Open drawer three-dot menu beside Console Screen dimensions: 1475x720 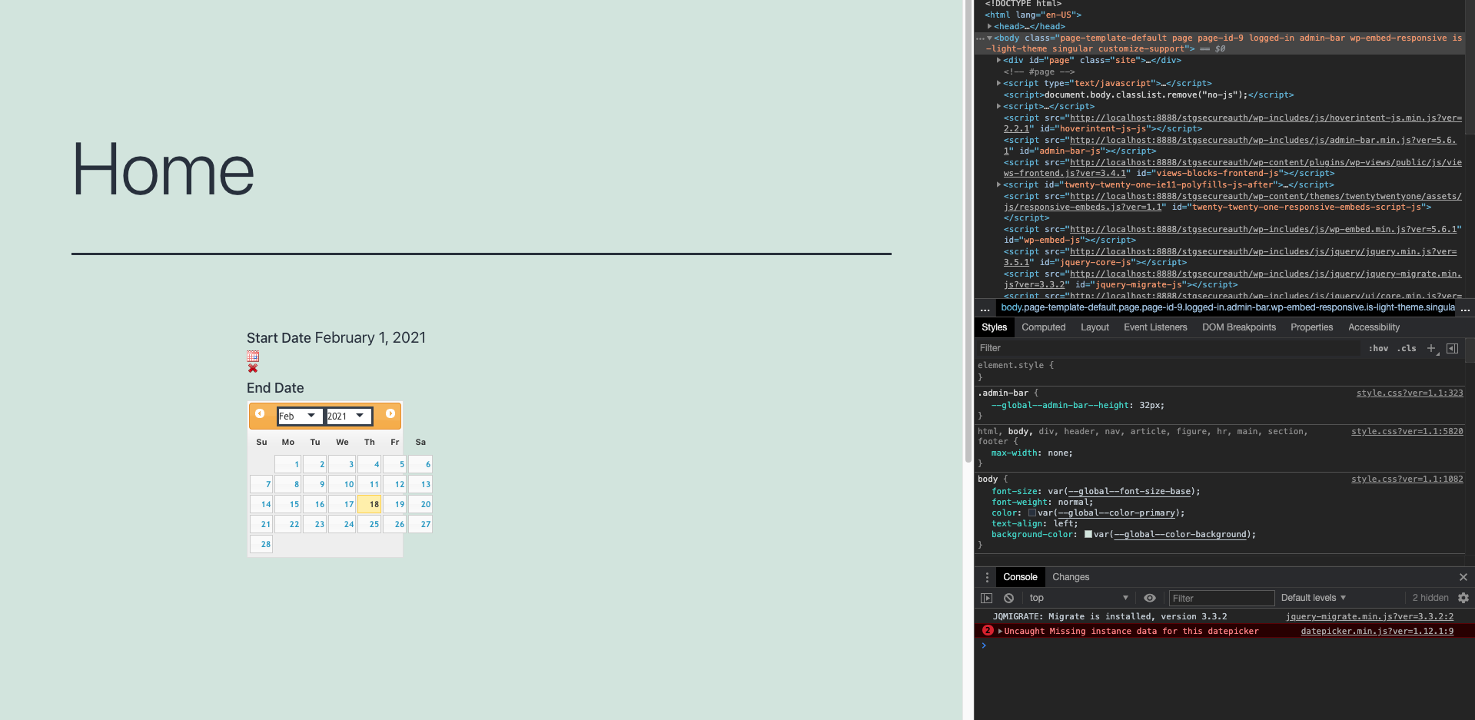point(987,577)
